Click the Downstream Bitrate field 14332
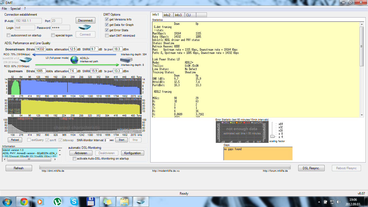368x207 pixels. (x=40, y=49)
